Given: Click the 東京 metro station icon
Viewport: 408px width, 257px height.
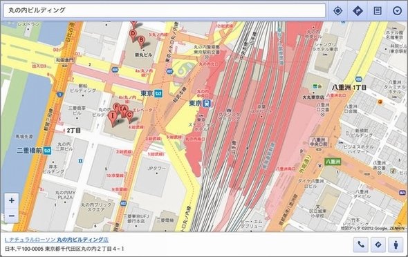Looking at the screenshot, I should 158,93.
